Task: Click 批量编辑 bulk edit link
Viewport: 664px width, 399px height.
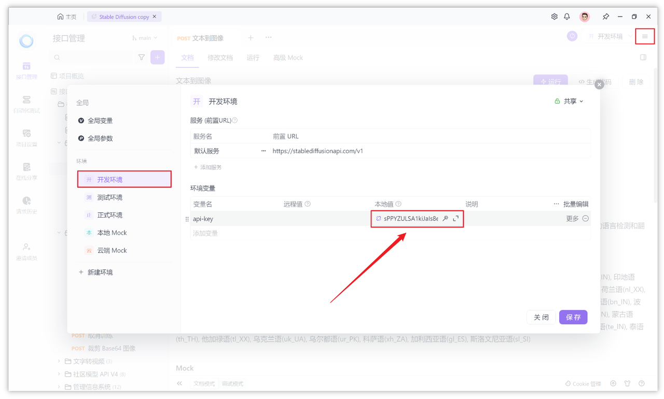Action: click(x=576, y=204)
